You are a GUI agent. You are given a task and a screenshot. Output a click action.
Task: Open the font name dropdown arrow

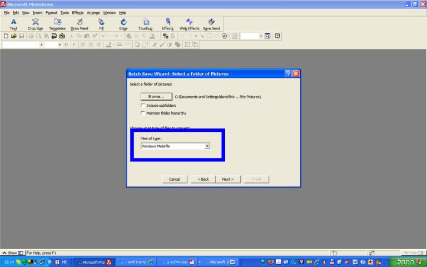(x=41, y=44)
